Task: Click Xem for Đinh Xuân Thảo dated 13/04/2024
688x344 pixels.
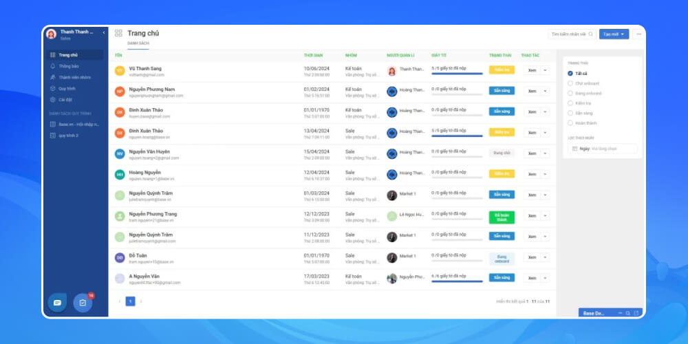Action: pos(532,133)
